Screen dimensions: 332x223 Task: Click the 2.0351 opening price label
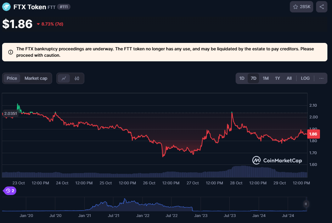(x=11, y=113)
